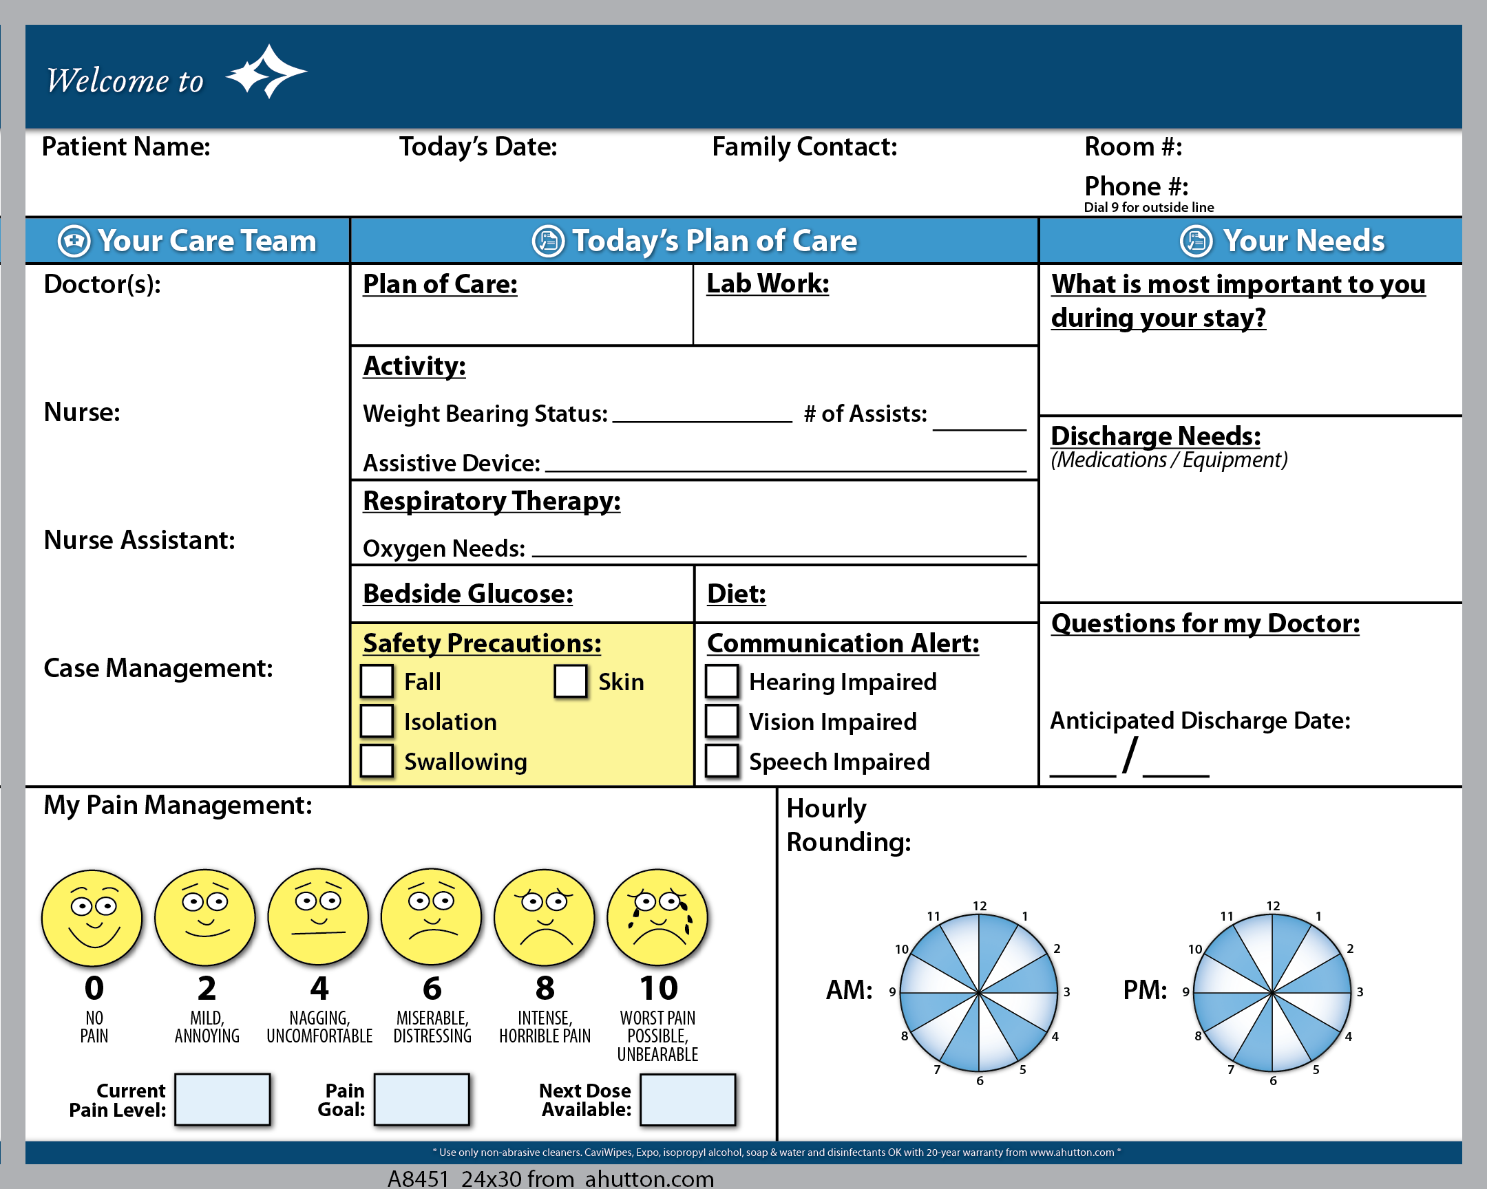Click Questions for my Doctor heading
1487x1189 pixels.
1205,623
